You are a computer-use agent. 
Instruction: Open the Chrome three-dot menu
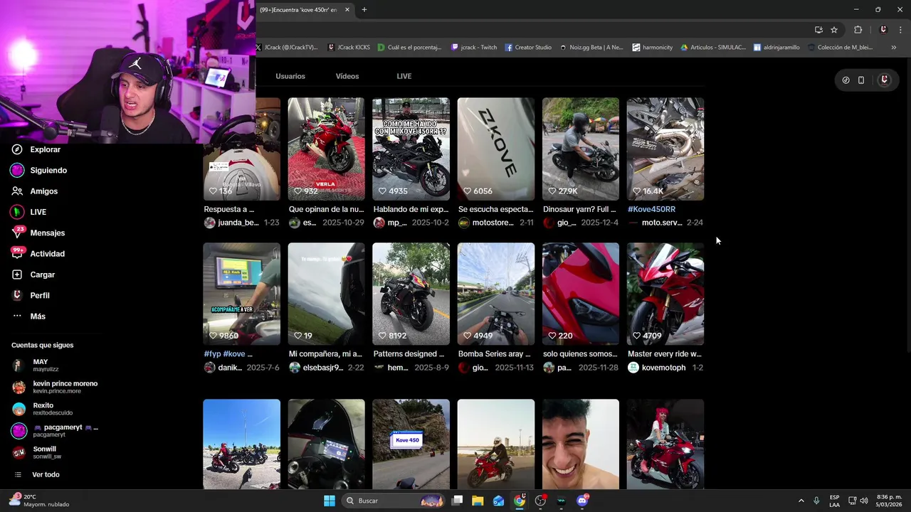tap(901, 30)
